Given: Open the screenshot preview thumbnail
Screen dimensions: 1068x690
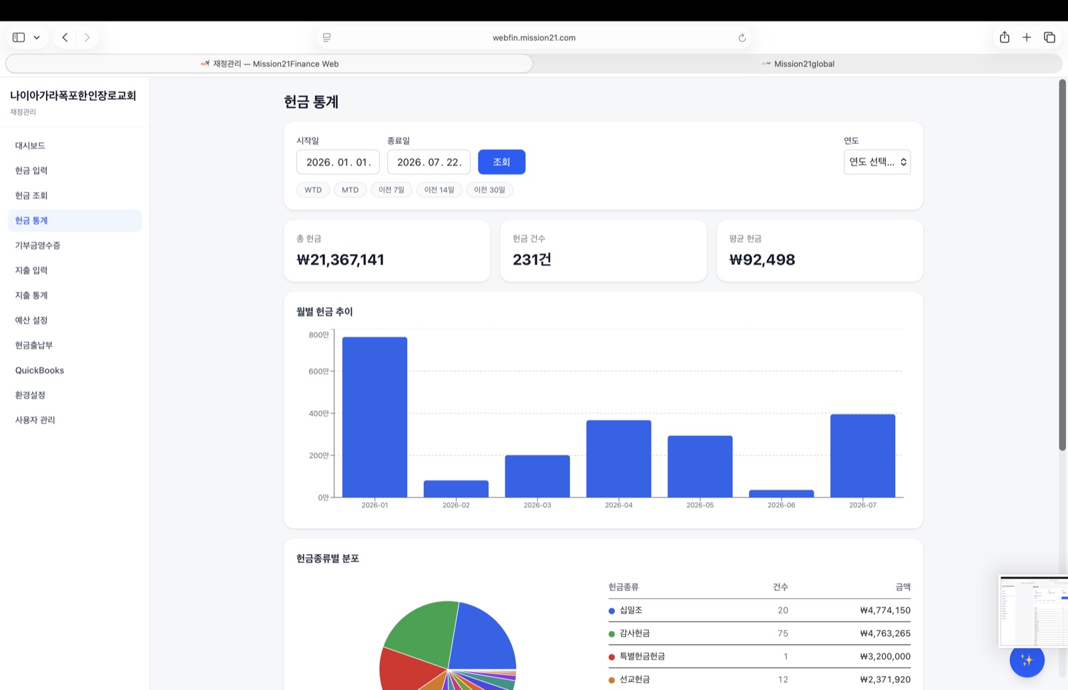Looking at the screenshot, I should (1033, 611).
